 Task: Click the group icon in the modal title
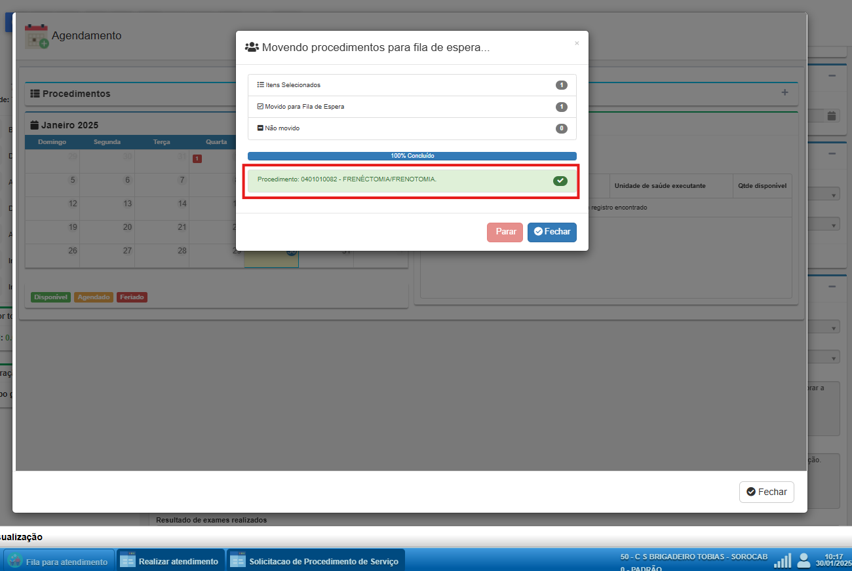[252, 47]
